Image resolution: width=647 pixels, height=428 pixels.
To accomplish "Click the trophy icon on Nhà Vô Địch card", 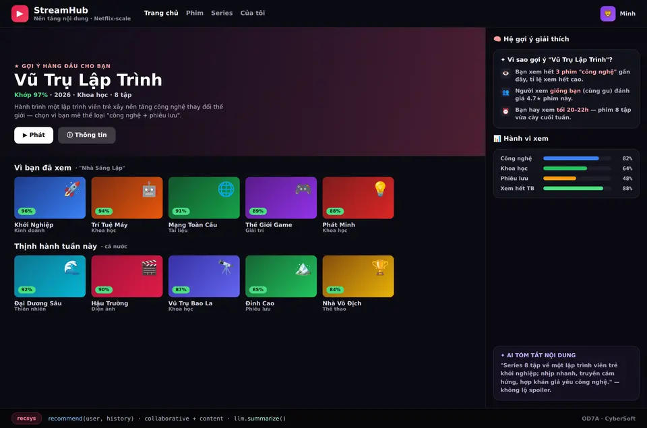I will click(380, 268).
